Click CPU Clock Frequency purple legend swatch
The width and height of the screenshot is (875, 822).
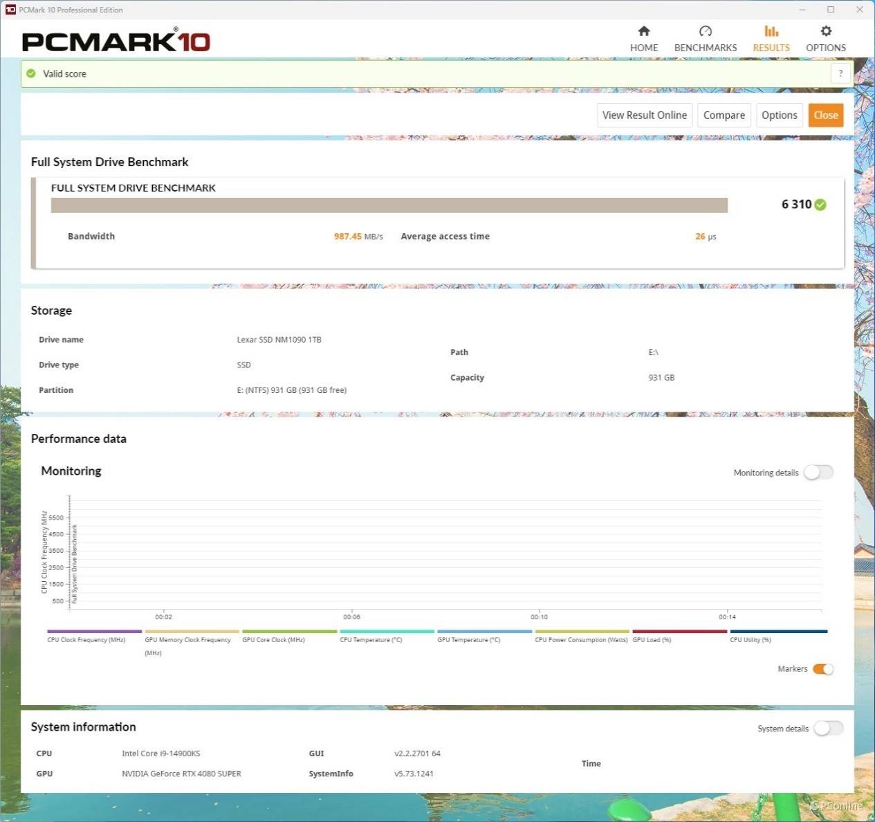(95, 632)
